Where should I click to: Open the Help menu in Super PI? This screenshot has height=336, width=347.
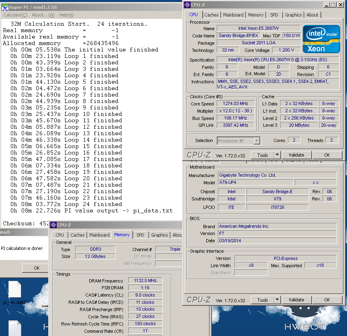66,15
